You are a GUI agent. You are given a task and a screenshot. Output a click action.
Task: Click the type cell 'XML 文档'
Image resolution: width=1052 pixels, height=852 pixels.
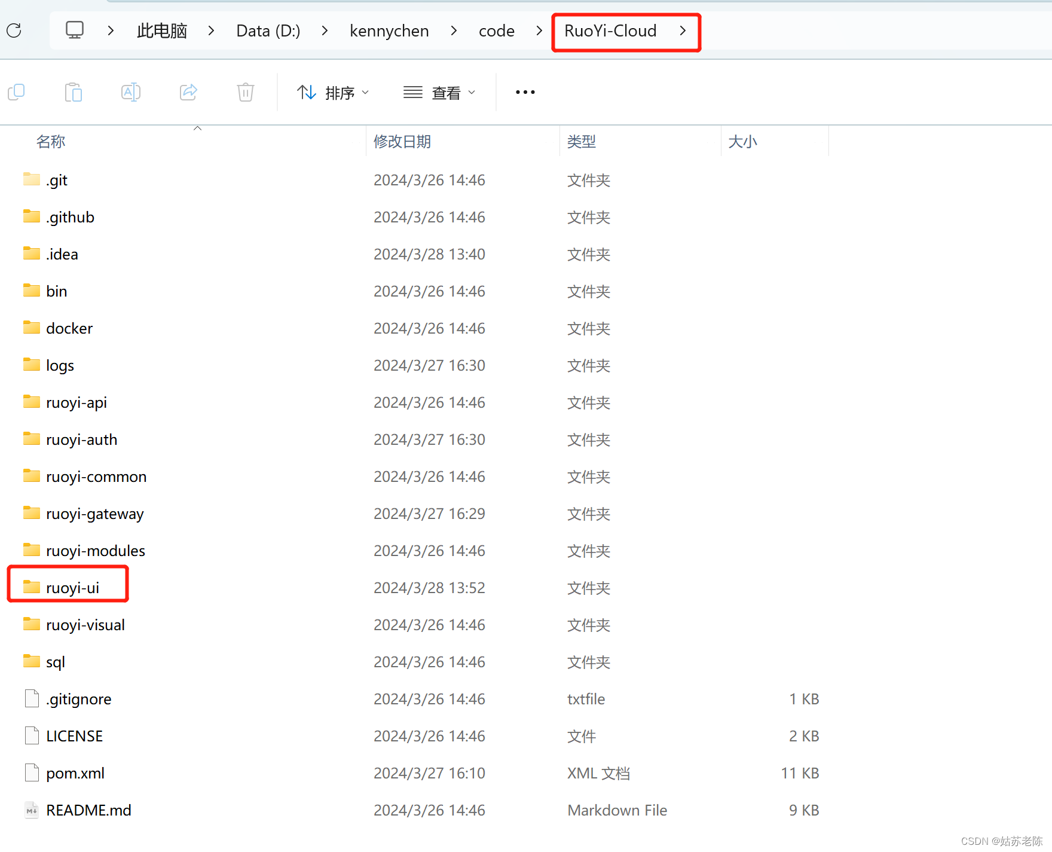click(599, 773)
